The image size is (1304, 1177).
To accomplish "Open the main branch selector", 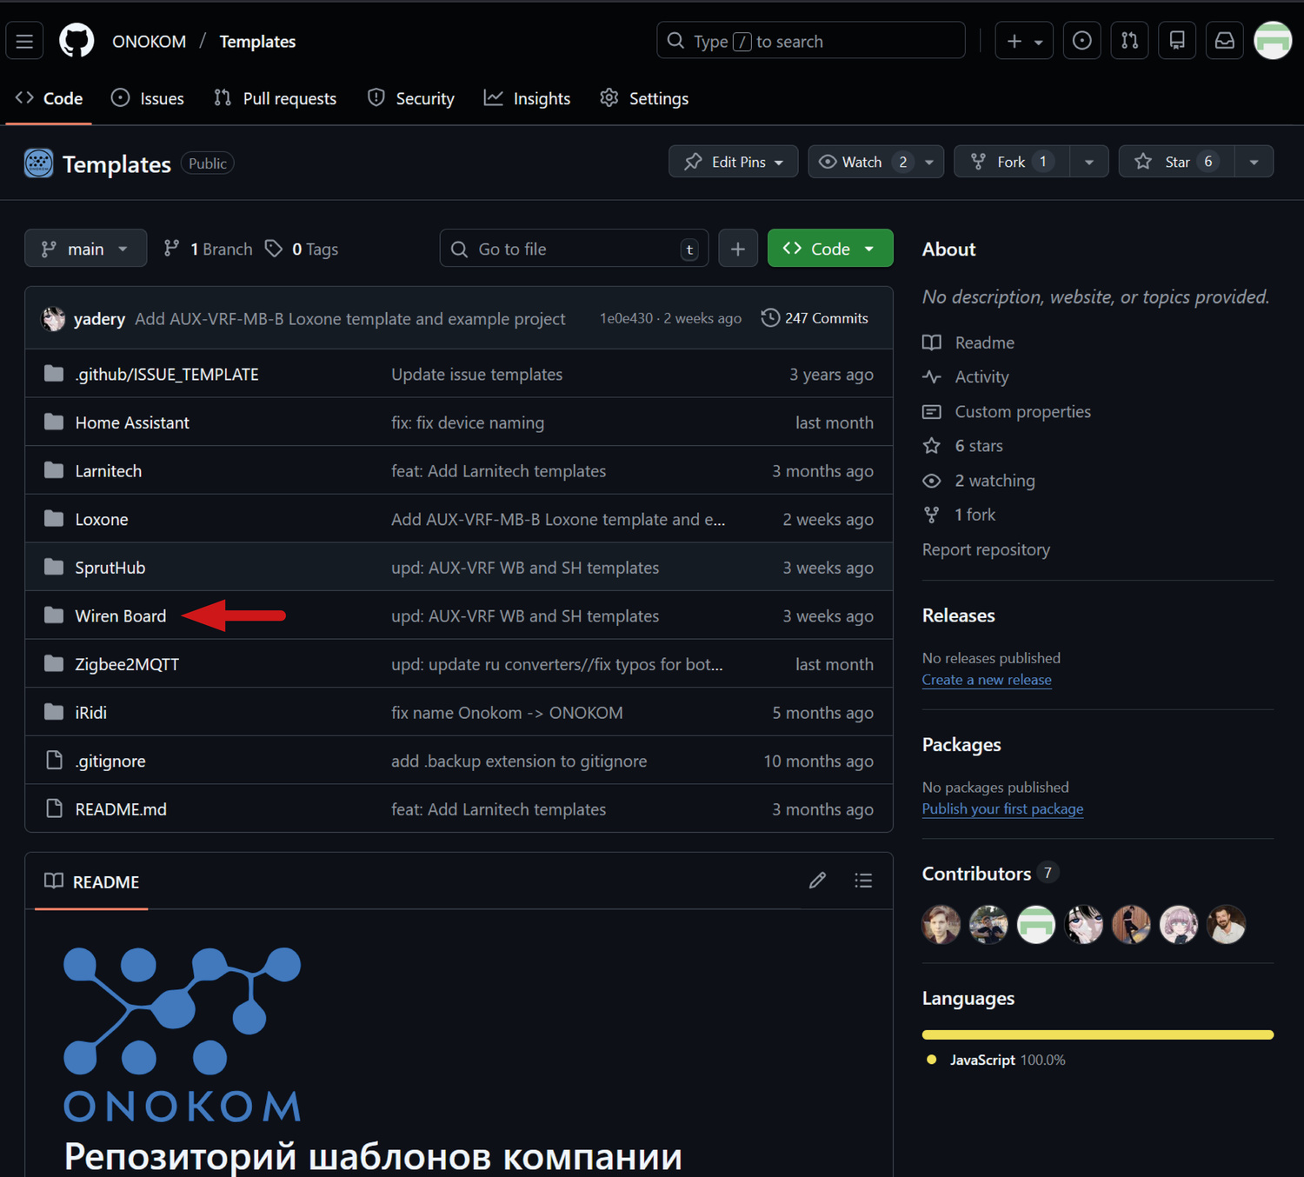I will (x=85, y=249).
